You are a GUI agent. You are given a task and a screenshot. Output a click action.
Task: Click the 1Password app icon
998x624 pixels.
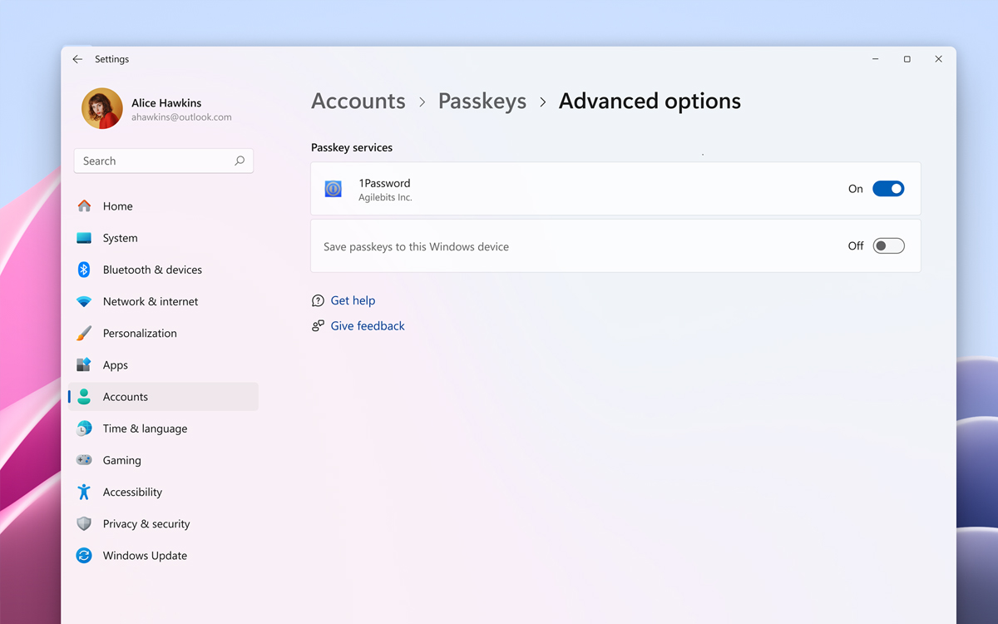(x=333, y=188)
